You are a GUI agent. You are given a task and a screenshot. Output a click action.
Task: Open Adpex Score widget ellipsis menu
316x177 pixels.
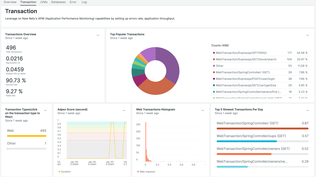coord(124,111)
